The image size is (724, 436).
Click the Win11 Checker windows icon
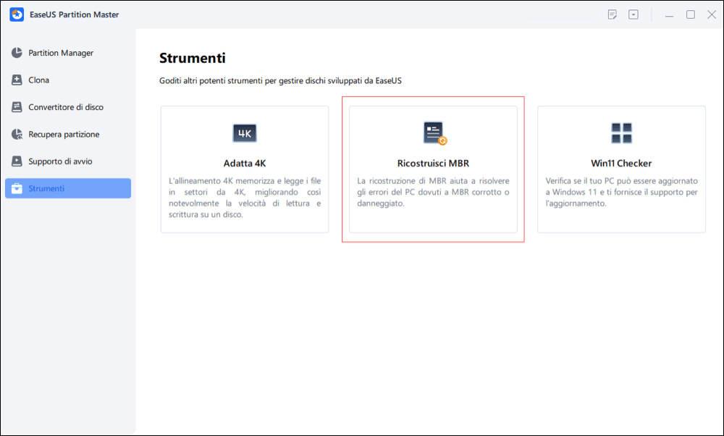621,133
